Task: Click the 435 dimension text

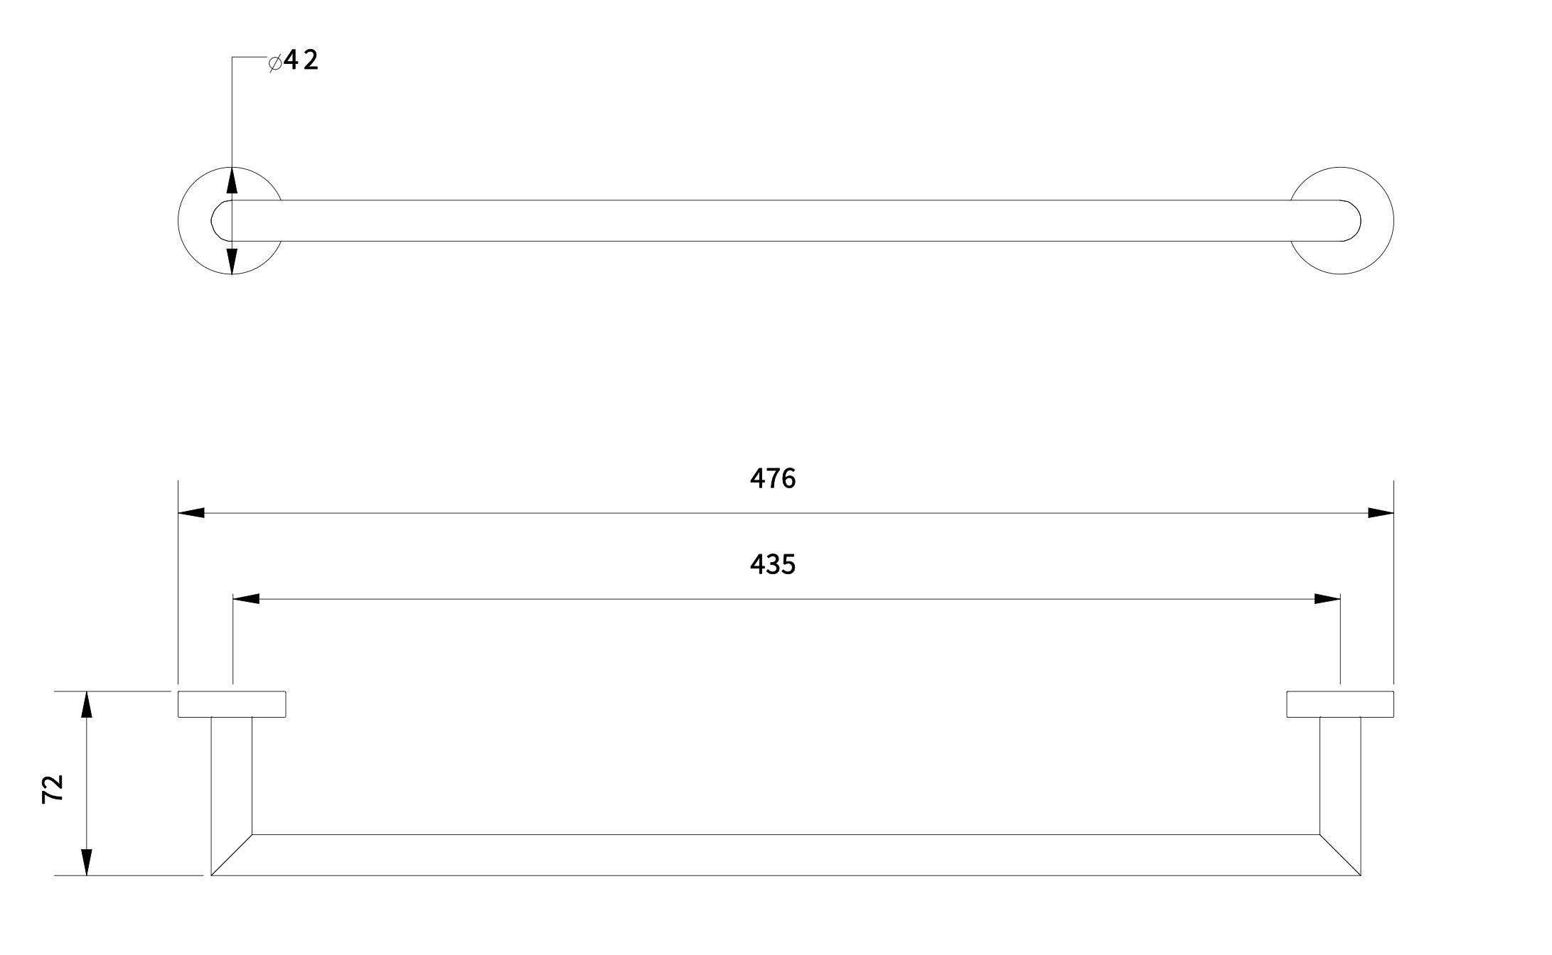Action: coord(773,565)
